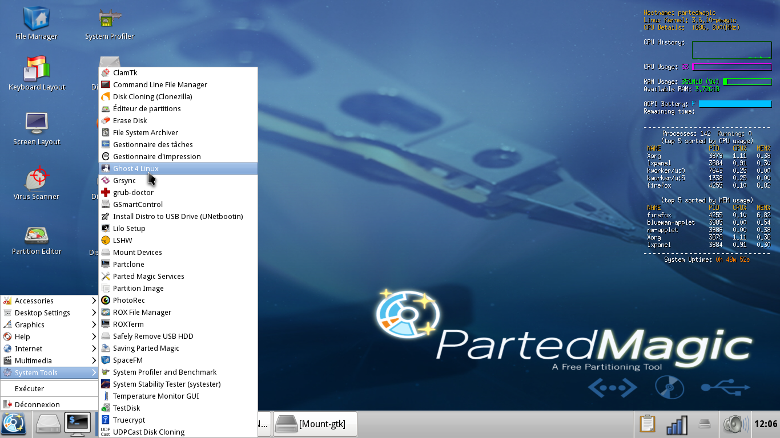This screenshot has width=780, height=438.
Task: Select Safely Remove USB HDD
Action: click(x=178, y=336)
